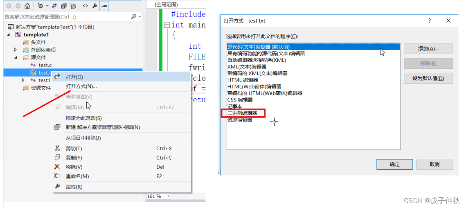Select the template1 project name
Image resolution: width=466 pixels, height=208 pixels.
coord(36,35)
